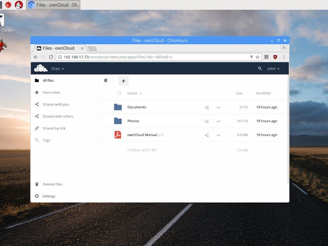Share the Photos folder
The height and width of the screenshot is (246, 328).
[x=207, y=121]
